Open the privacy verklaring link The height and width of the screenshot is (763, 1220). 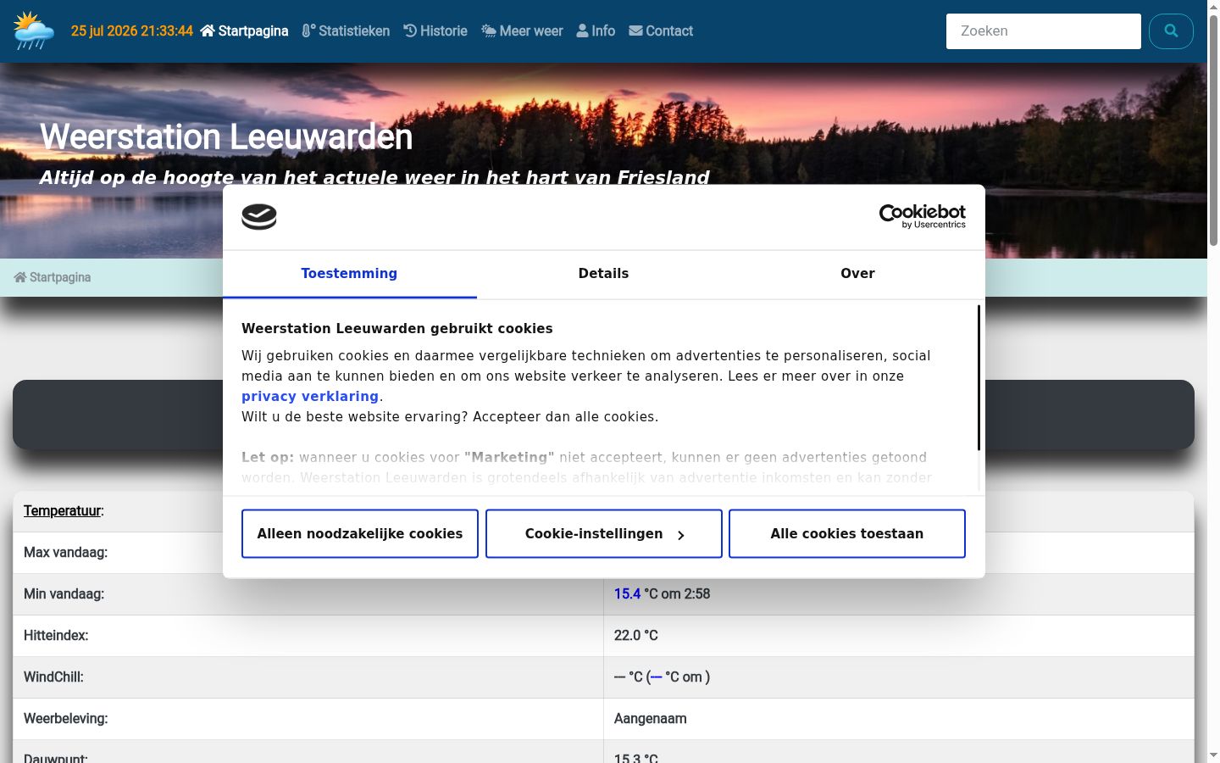click(x=310, y=396)
